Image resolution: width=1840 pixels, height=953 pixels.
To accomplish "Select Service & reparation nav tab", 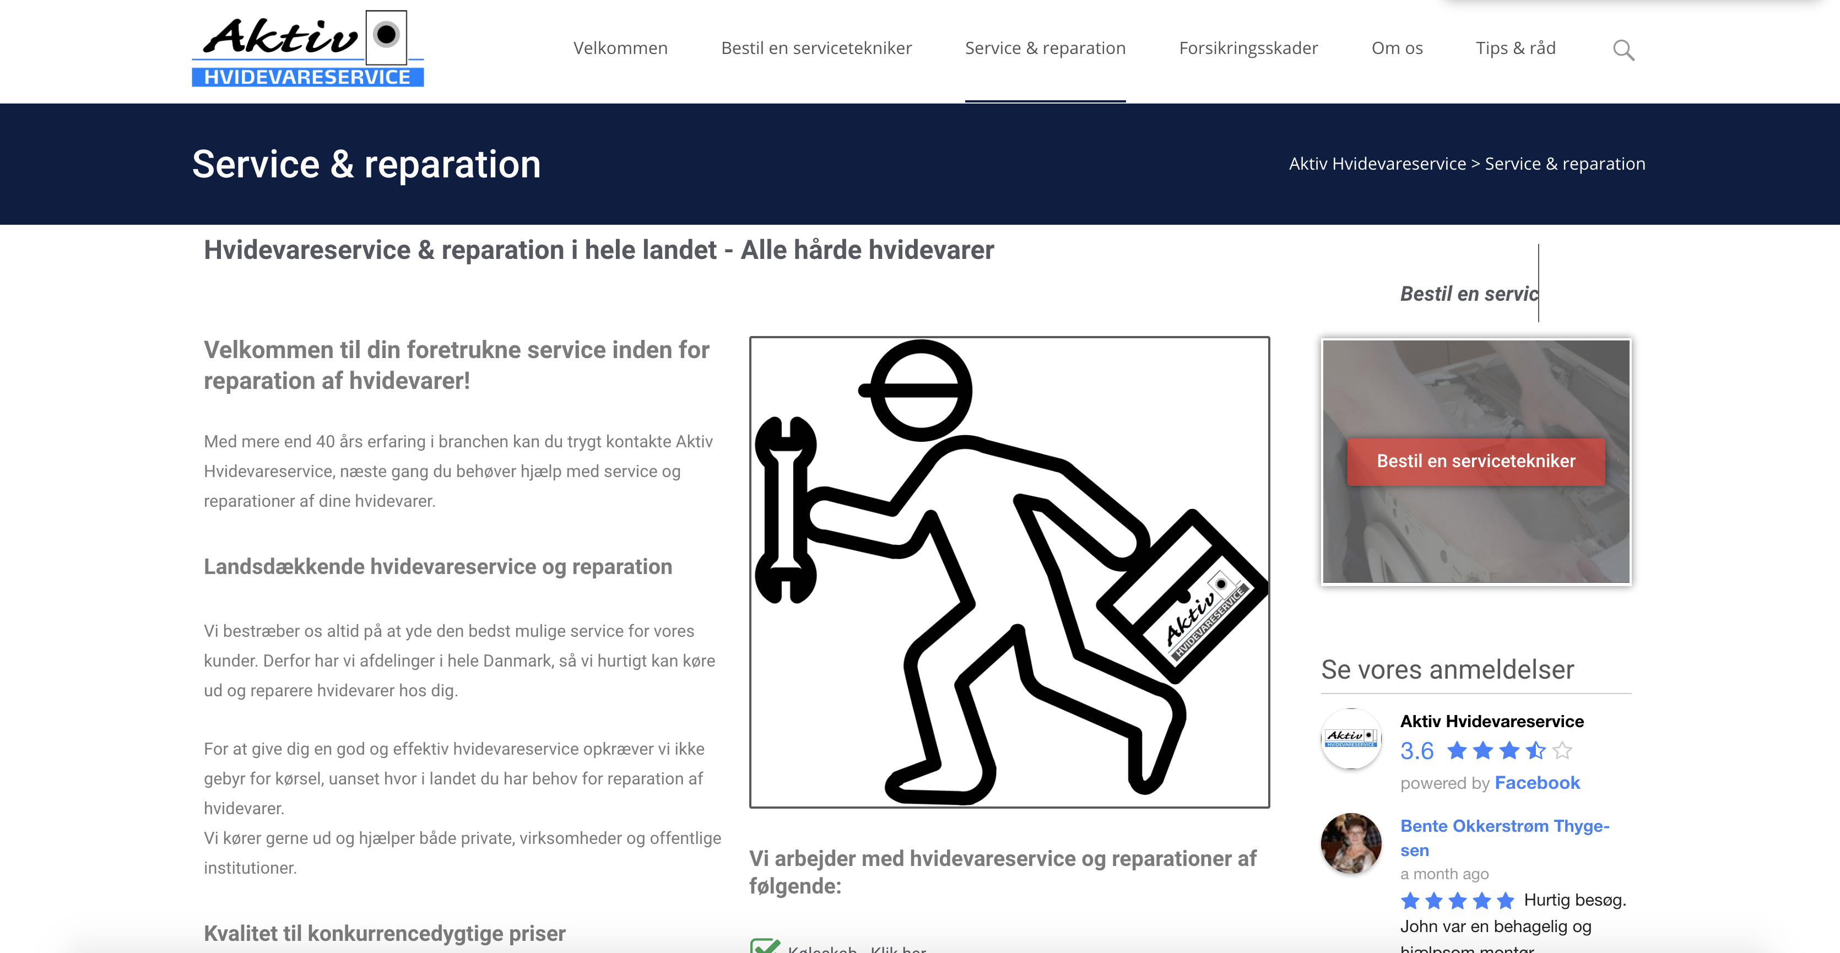I will 1045,48.
